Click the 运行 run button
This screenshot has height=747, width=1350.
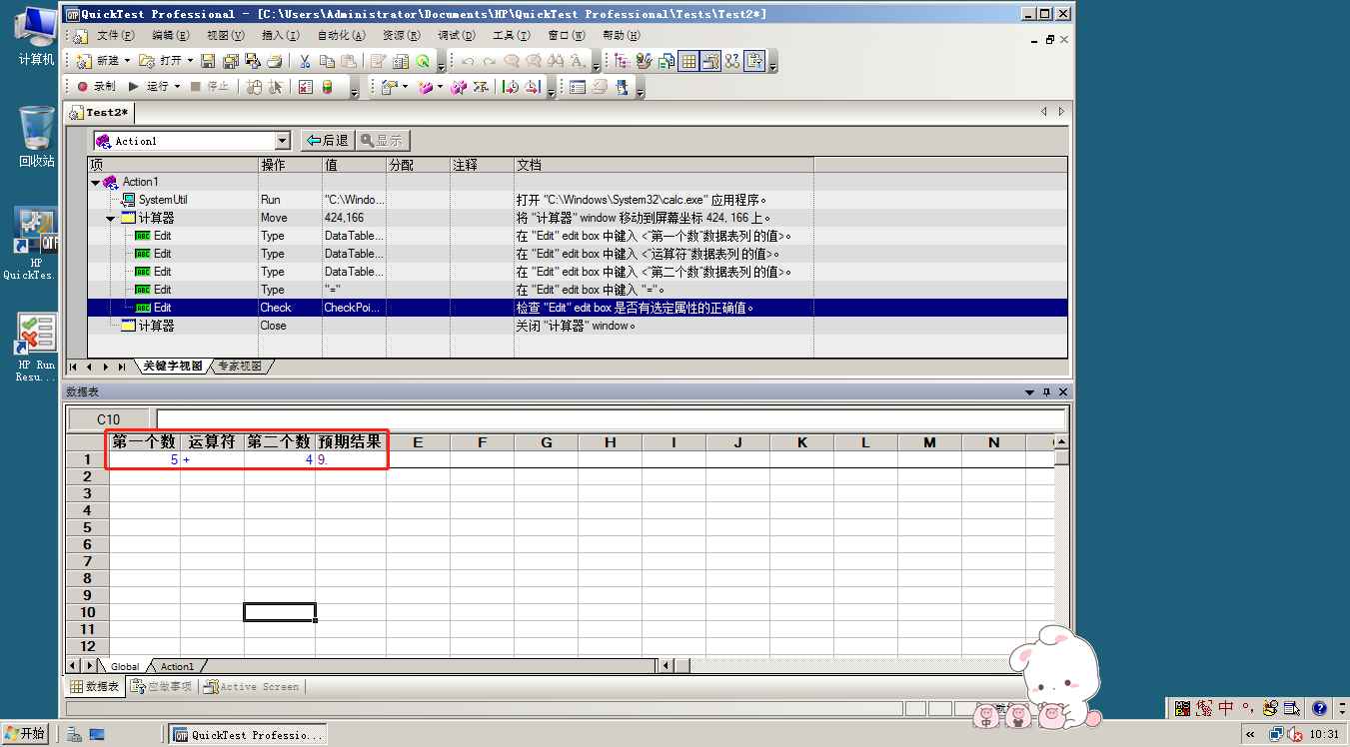pos(148,87)
